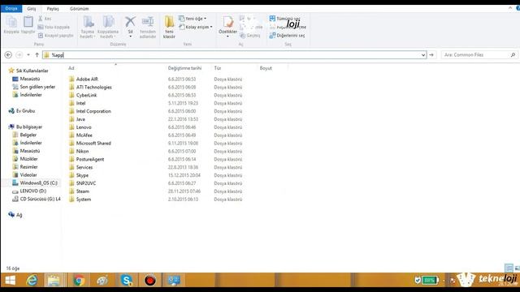
Task: Open the Dosya menu tab
Action: pyautogui.click(x=11, y=8)
